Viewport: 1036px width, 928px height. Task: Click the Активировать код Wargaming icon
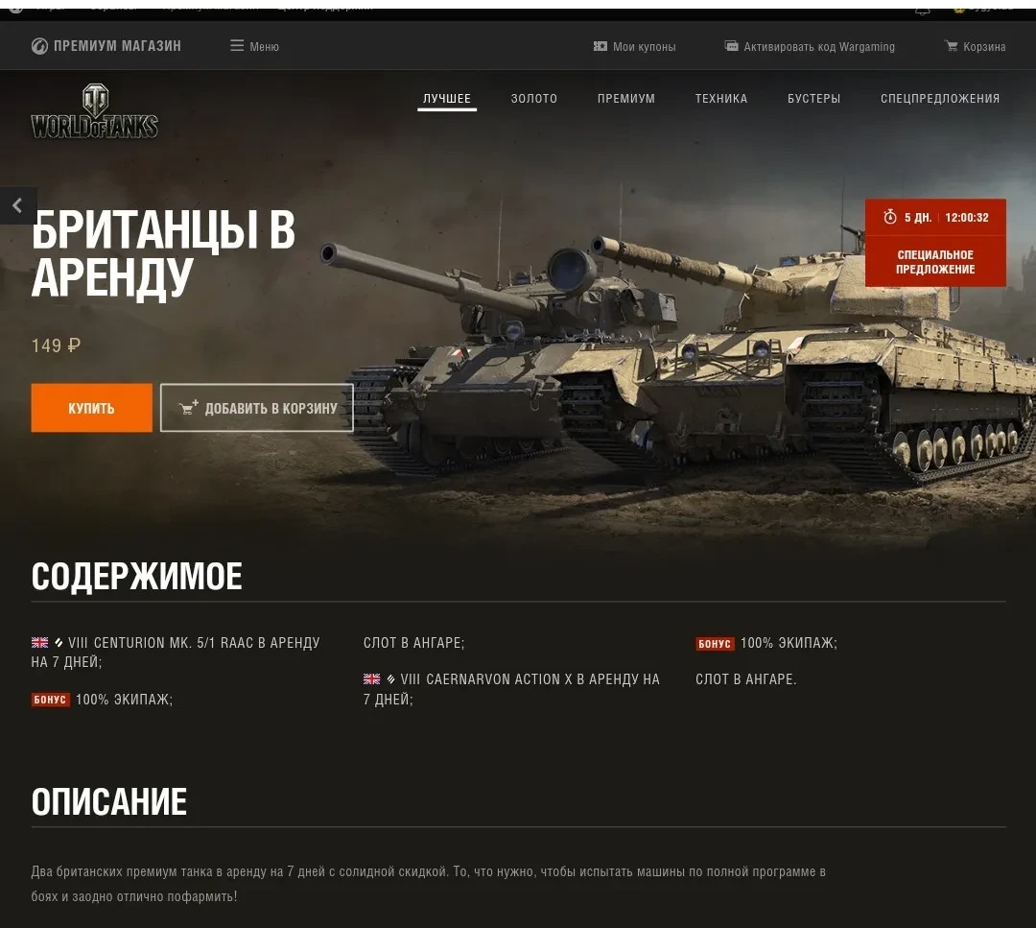[x=731, y=46]
